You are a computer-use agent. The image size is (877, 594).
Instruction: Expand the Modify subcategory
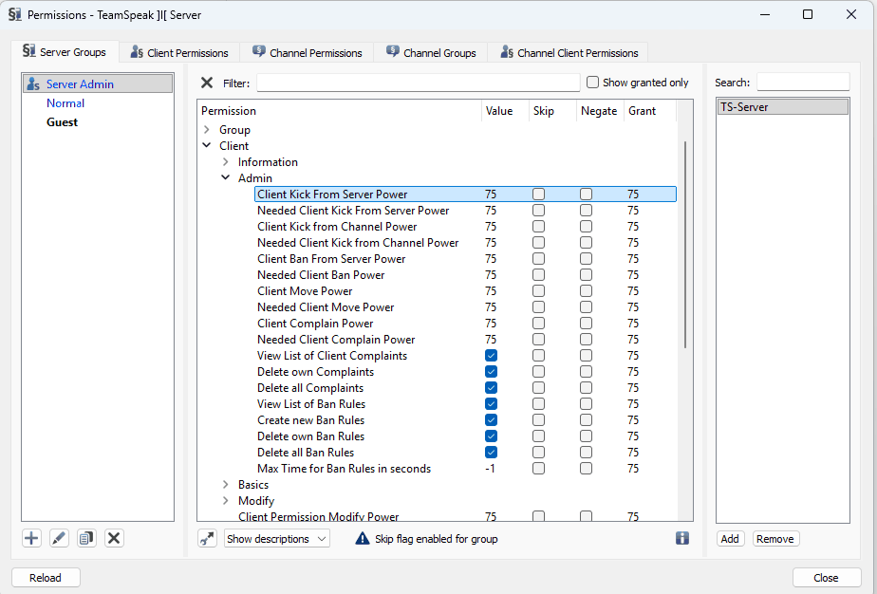(x=225, y=501)
